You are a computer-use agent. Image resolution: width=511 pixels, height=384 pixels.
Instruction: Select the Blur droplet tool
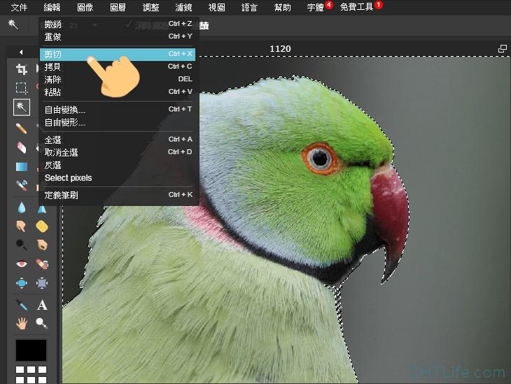[x=22, y=207]
